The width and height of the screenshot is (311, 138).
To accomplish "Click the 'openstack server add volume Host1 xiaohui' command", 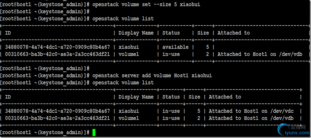I will point(152,76).
